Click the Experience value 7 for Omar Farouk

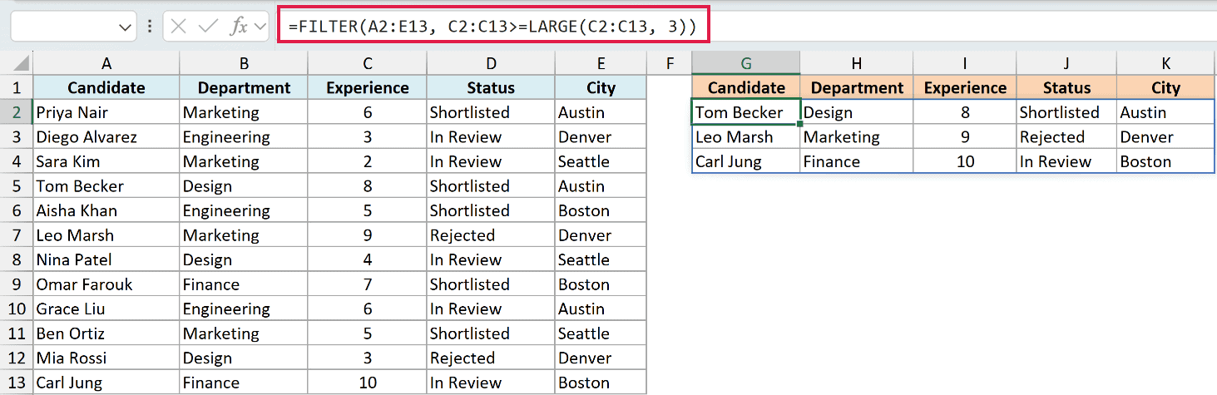[x=367, y=284]
